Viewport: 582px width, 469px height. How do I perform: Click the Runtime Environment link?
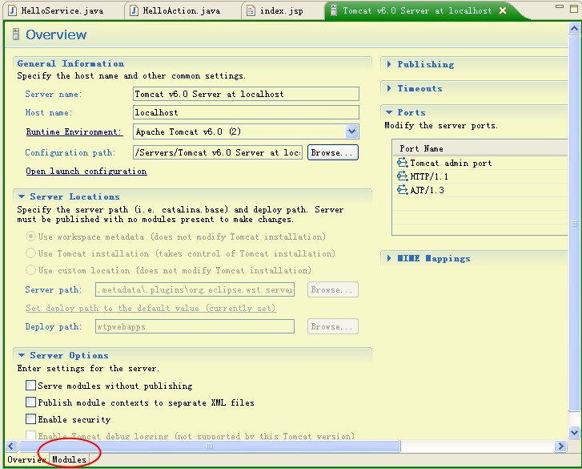pos(74,131)
